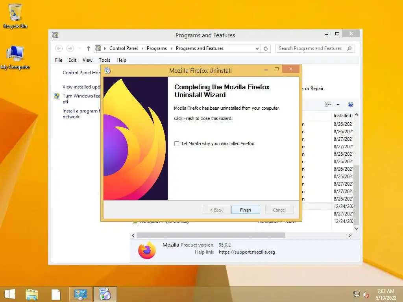Open File Explorer from the taskbar
The image size is (403, 302).
pos(31,294)
